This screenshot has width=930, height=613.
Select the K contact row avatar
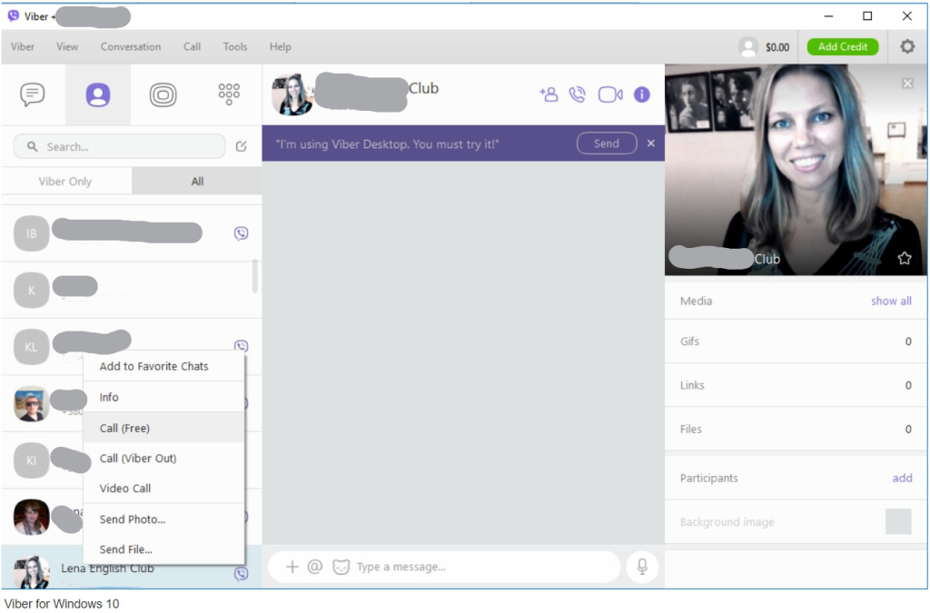click(x=32, y=290)
